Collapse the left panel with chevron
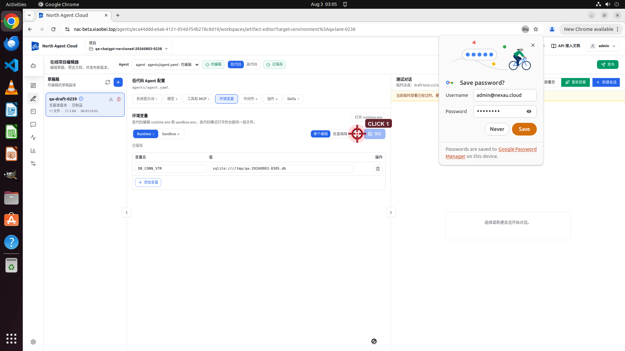Screen dimensions: 625x351 click(127, 213)
